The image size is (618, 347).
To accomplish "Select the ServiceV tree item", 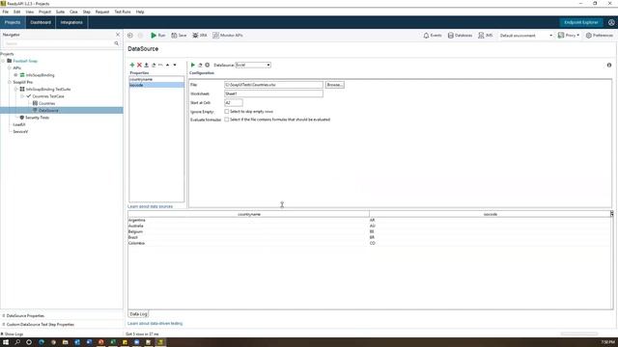I will [x=20, y=132].
